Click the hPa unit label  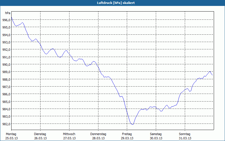(8, 13)
